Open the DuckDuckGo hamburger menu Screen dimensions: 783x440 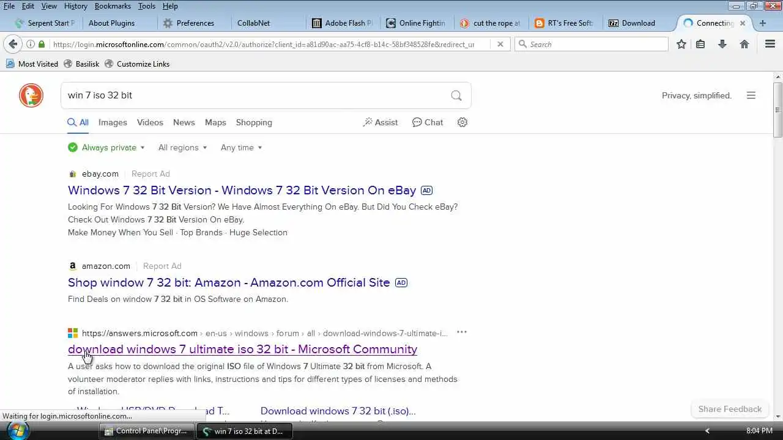tap(751, 95)
